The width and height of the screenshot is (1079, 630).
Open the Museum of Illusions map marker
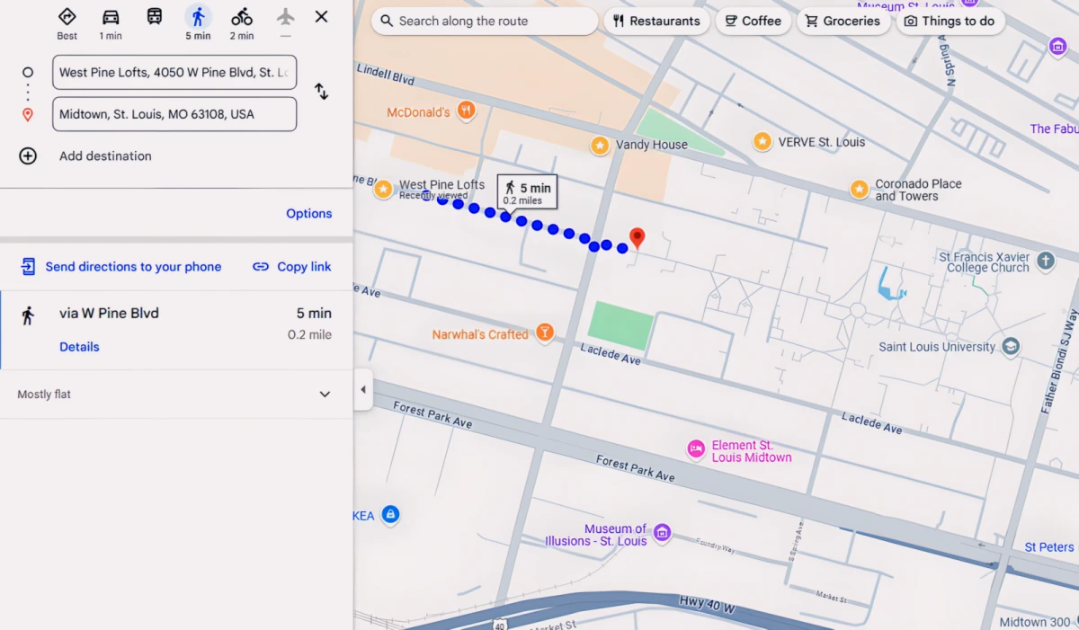pyautogui.click(x=662, y=532)
